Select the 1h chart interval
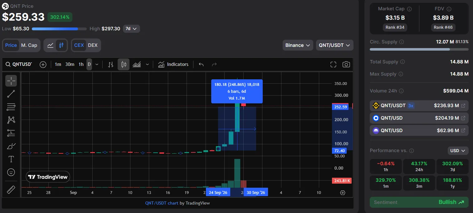The height and width of the screenshot is (213, 473). [x=81, y=64]
